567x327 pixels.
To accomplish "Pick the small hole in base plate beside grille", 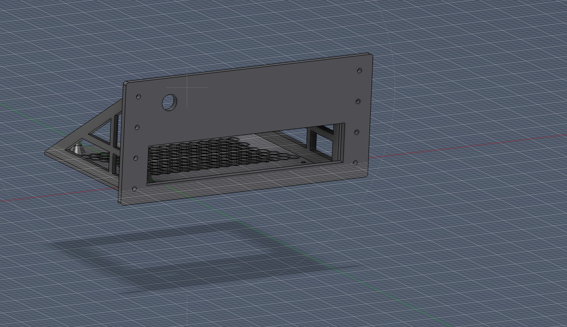I will coord(304,163).
